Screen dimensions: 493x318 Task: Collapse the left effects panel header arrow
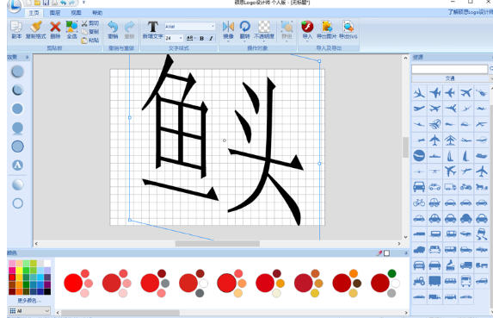28,57
